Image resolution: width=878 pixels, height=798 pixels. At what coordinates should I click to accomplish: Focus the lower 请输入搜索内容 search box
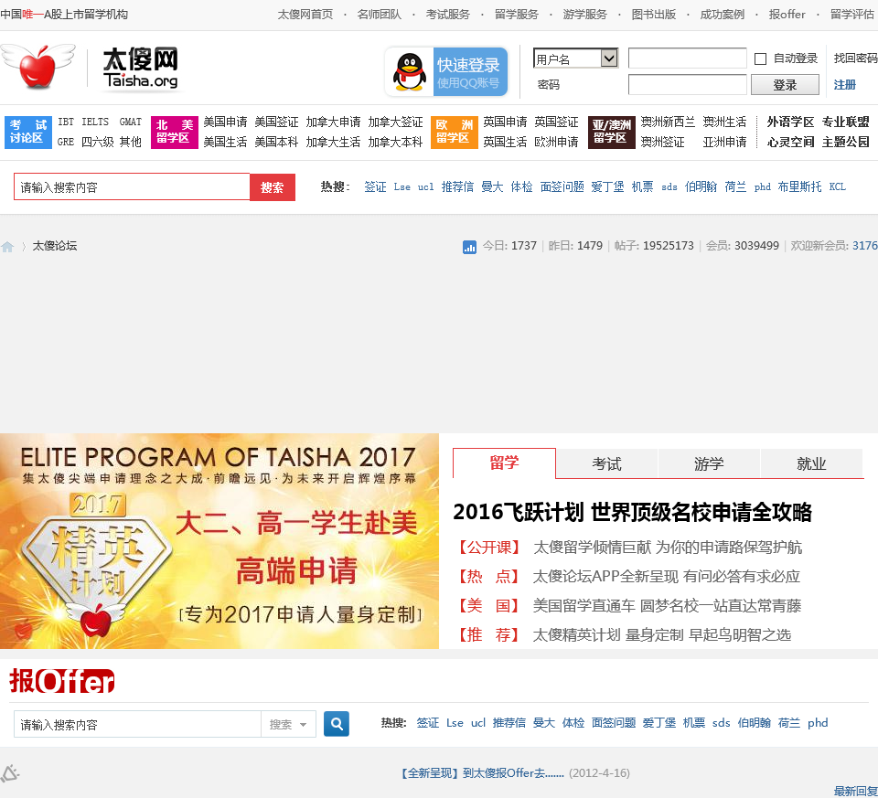point(138,724)
